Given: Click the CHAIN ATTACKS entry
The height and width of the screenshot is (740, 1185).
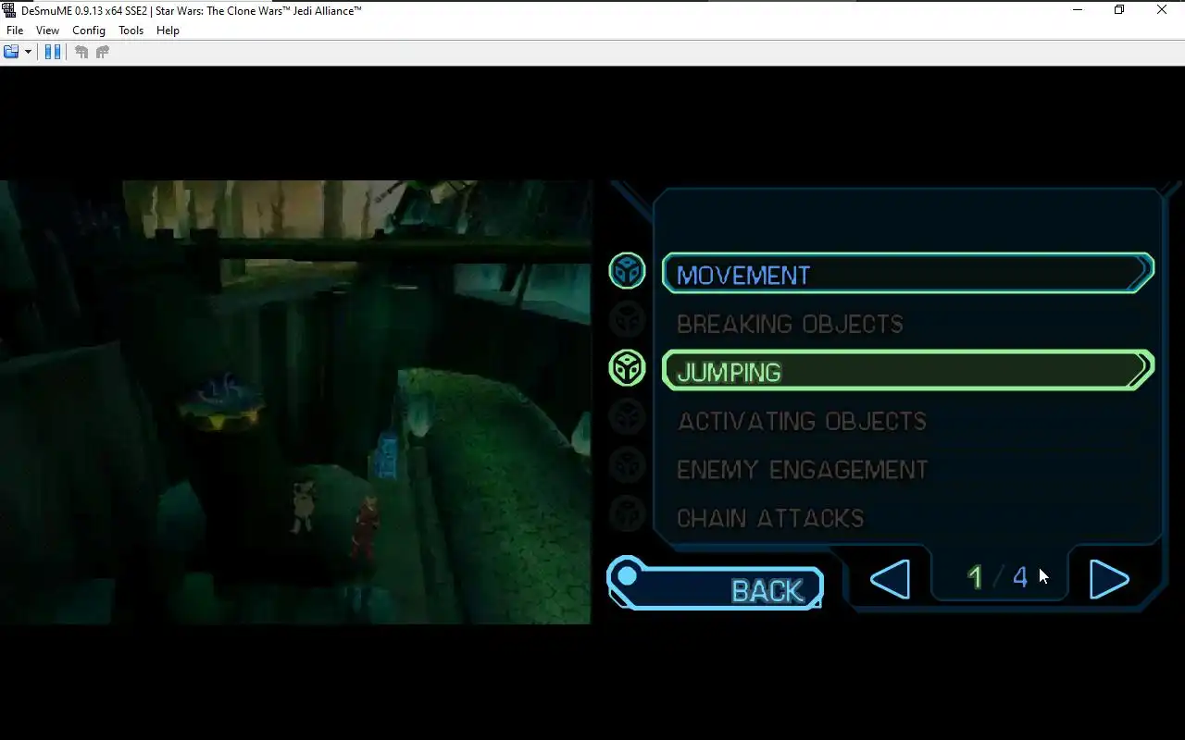Looking at the screenshot, I should tap(770, 518).
